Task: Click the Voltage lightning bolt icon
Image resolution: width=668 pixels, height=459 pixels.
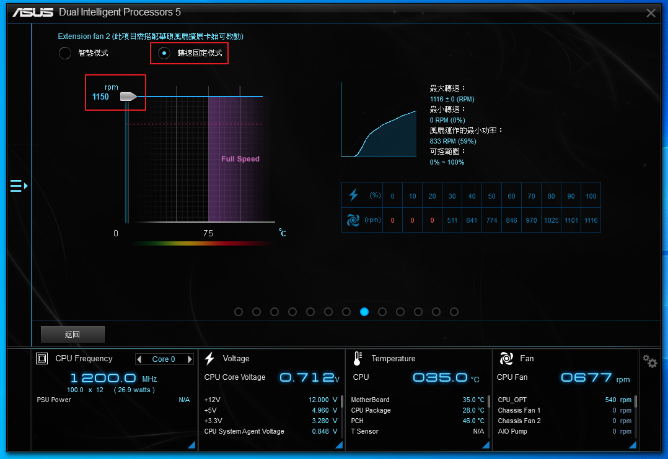Action: point(209,359)
